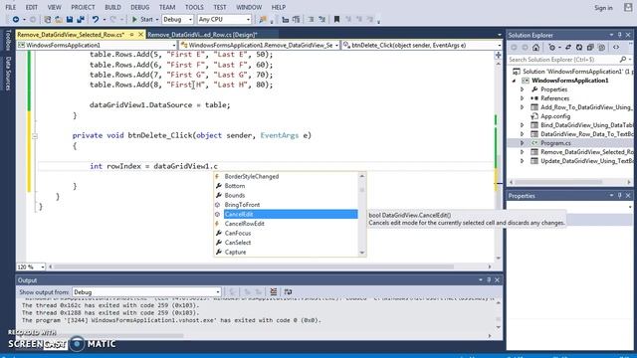Toggle Word Wrap icon in Output panel

[288, 291]
